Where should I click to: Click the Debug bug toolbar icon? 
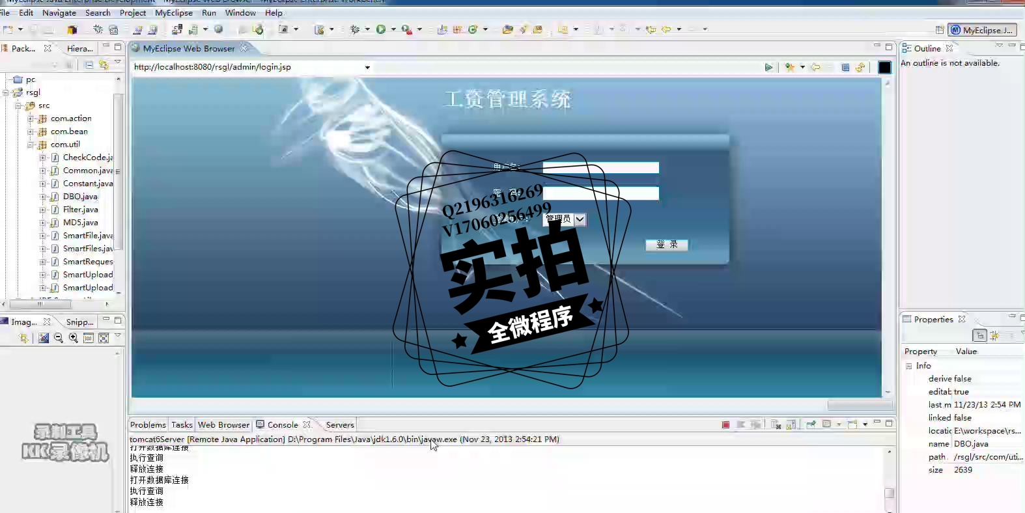tap(355, 29)
